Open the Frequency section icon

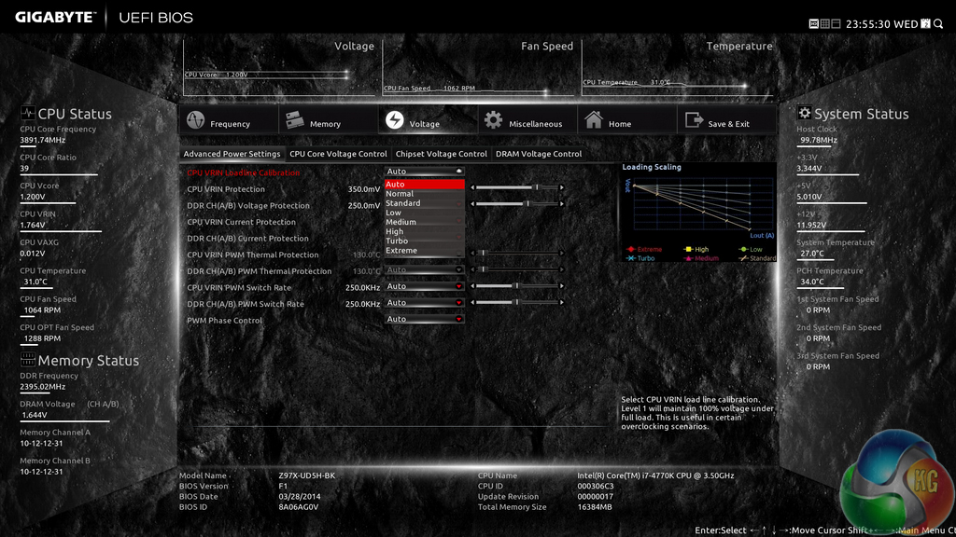[195, 121]
